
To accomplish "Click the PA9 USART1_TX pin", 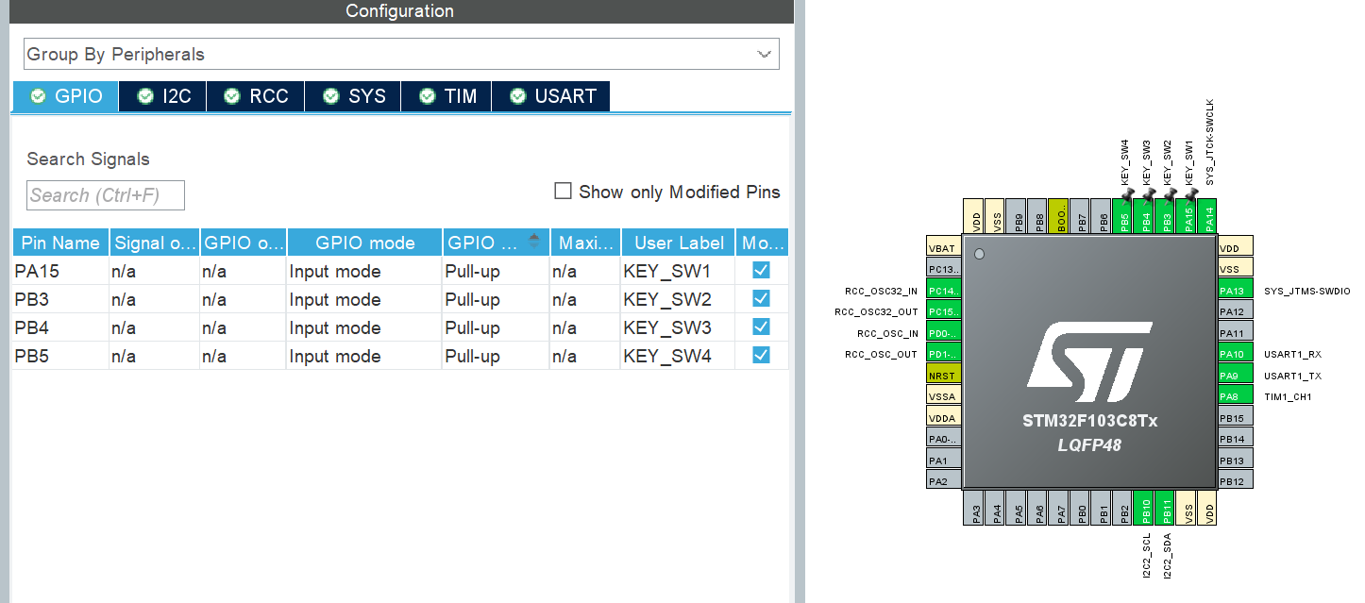I will (1235, 376).
